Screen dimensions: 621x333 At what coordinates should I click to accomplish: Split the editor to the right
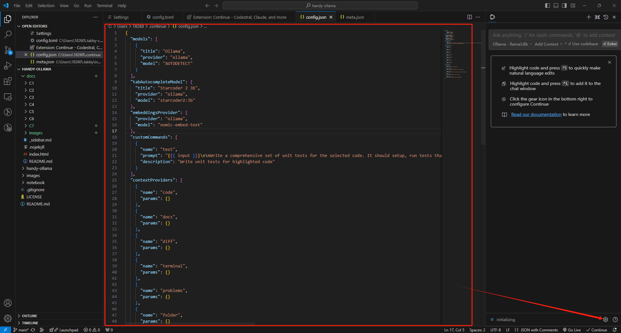[469, 17]
